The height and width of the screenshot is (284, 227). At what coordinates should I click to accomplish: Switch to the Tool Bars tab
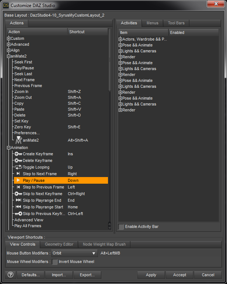tap(176, 23)
